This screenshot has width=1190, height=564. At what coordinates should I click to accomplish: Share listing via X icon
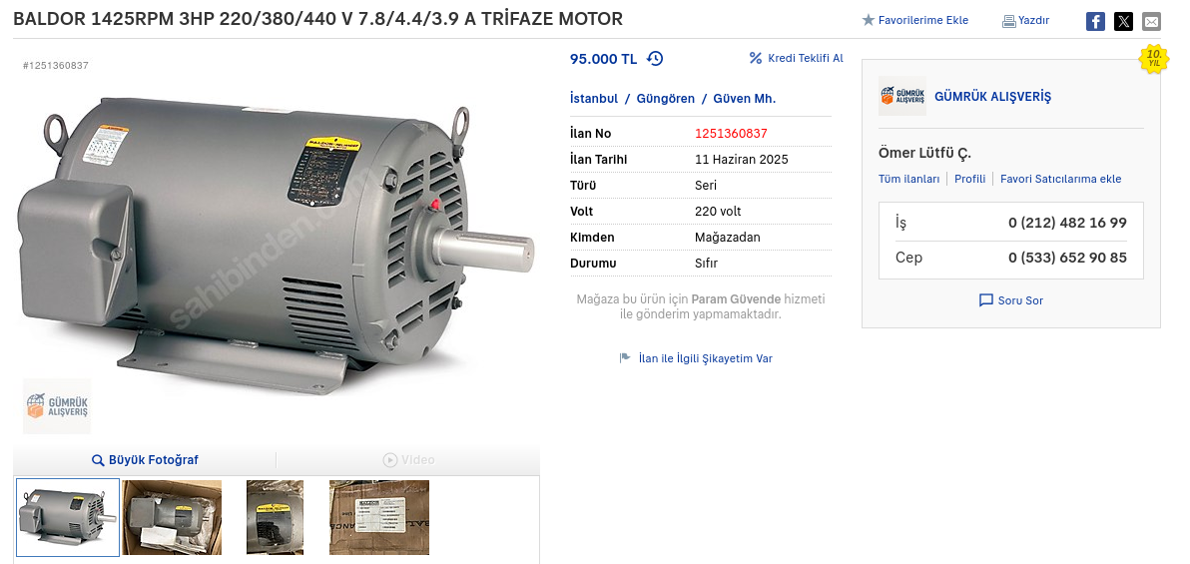click(x=1123, y=21)
